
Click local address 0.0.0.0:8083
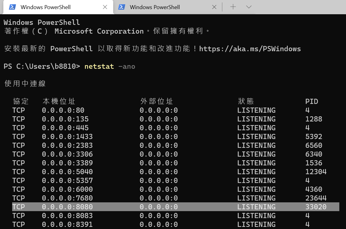click(67, 216)
